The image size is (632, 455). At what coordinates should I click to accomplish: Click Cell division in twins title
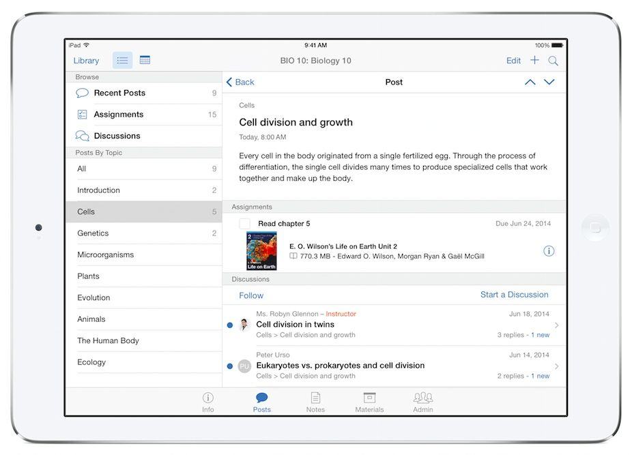[295, 325]
